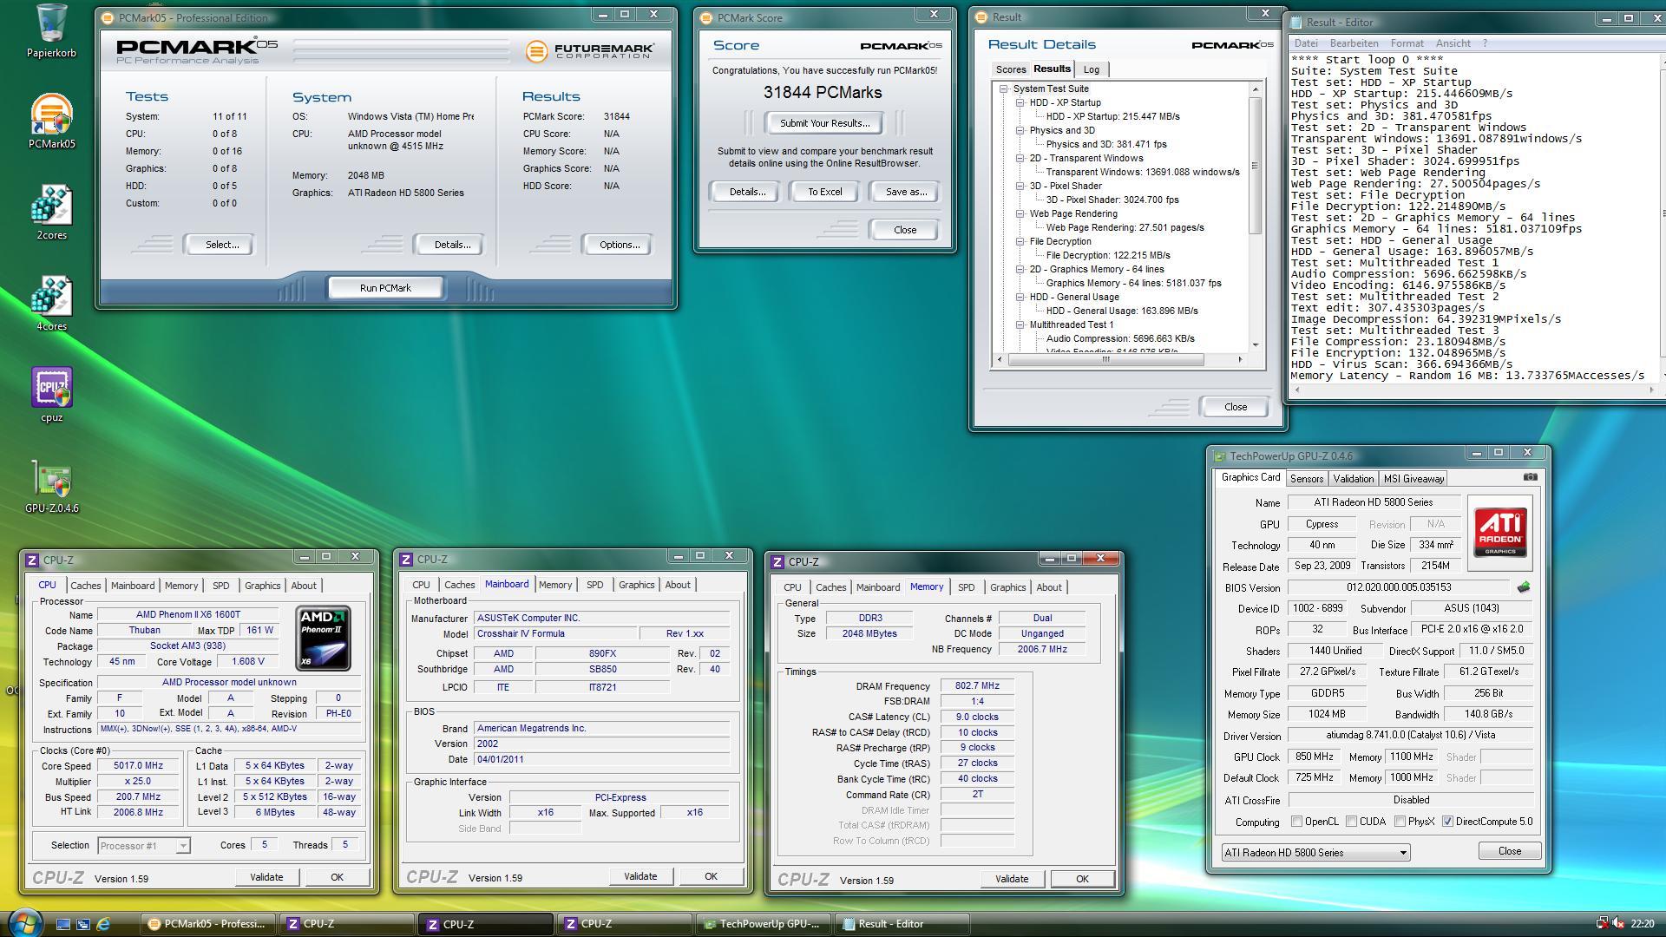Open the Ansicht menu in Result Editor

(x=1453, y=43)
